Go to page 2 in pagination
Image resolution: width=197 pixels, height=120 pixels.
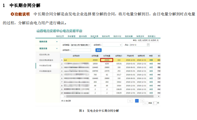point(142,100)
